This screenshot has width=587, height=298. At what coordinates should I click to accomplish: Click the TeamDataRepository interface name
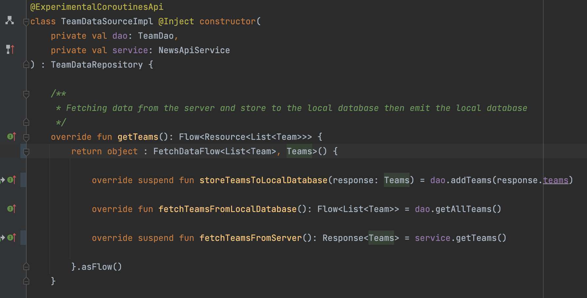pos(97,65)
